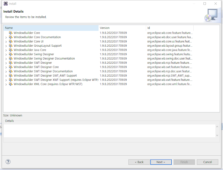Expand the WindowBuilder Core UI row
Viewport: 223px width, 170px height.
point(6,42)
